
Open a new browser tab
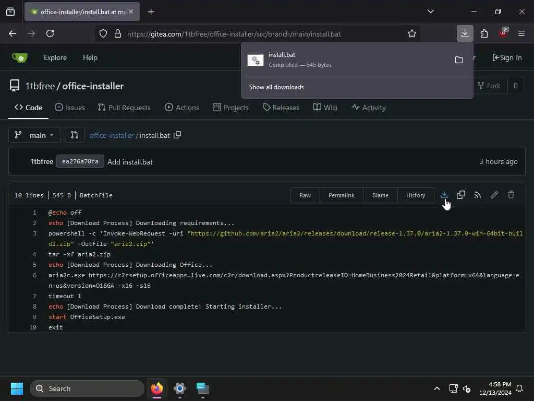(151, 12)
